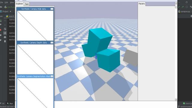
Task: Click the history clock icon in PyCharm toolbar
Action: pyautogui.click(x=187, y=7)
